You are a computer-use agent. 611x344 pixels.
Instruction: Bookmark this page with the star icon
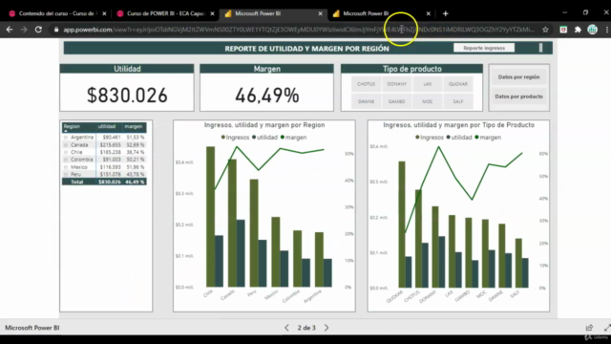click(x=545, y=30)
